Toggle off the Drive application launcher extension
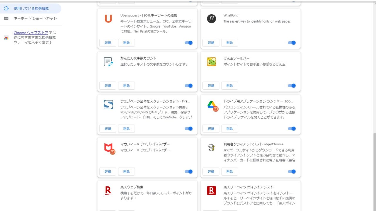Image resolution: width=376 pixels, height=211 pixels. pos(292,129)
